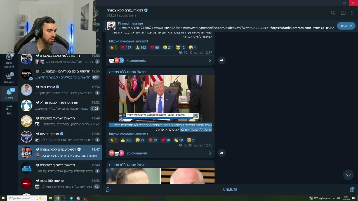The image size is (358, 201).
Task: Click UNMUTE at the bottom of the channel
Action: click(x=230, y=190)
